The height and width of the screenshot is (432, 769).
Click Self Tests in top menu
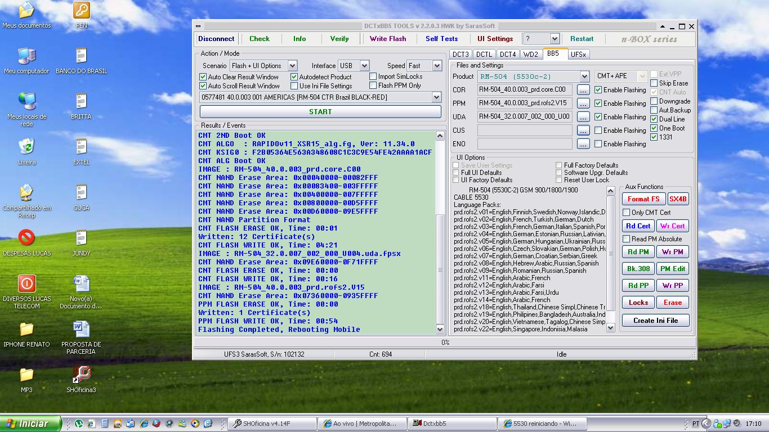(x=442, y=39)
